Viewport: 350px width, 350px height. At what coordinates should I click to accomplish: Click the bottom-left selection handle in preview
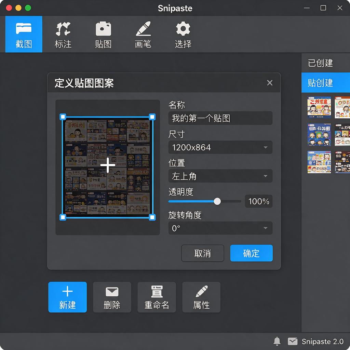tap(63, 217)
